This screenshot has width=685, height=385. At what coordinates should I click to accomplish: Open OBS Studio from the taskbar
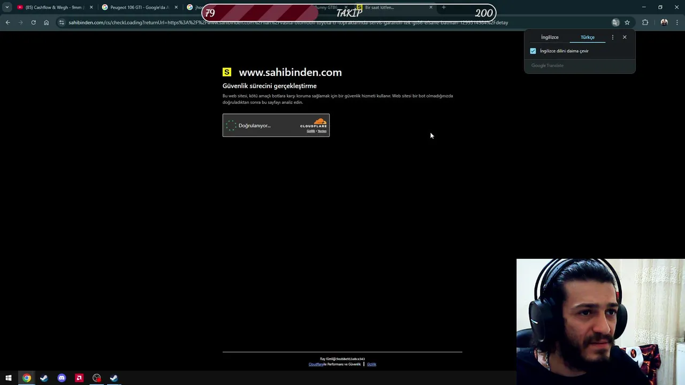pos(97,378)
